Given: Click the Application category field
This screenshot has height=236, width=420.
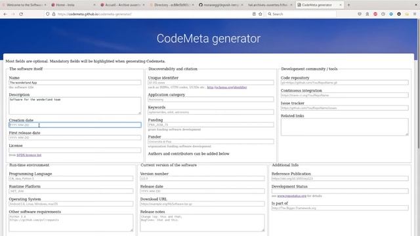Looking at the screenshot, I should coord(211,100).
